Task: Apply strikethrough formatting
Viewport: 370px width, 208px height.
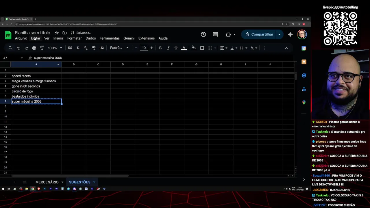Action: [176, 48]
